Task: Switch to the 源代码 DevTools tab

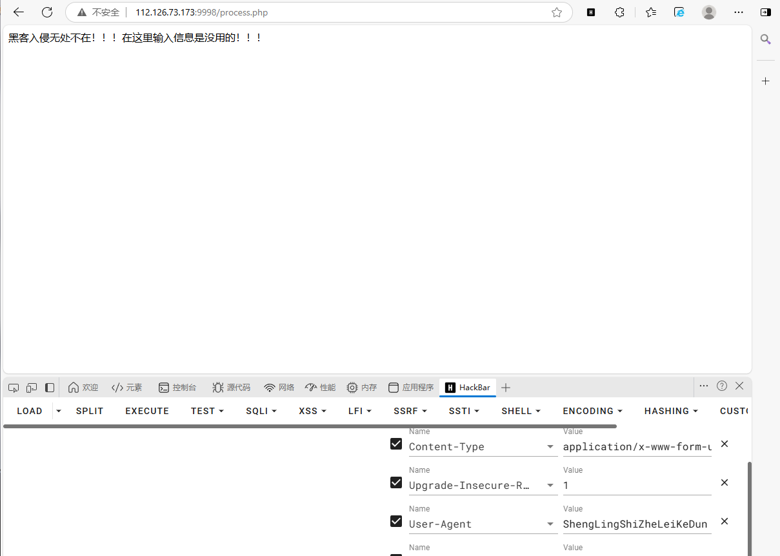Action: pos(231,388)
